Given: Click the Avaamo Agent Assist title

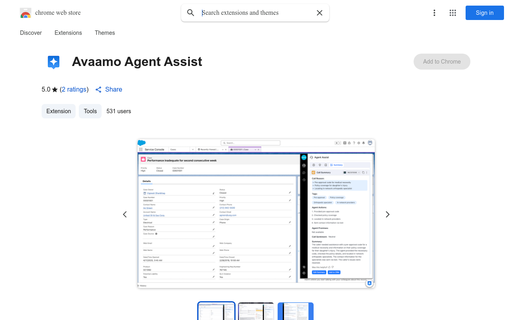Looking at the screenshot, I should [137, 62].
